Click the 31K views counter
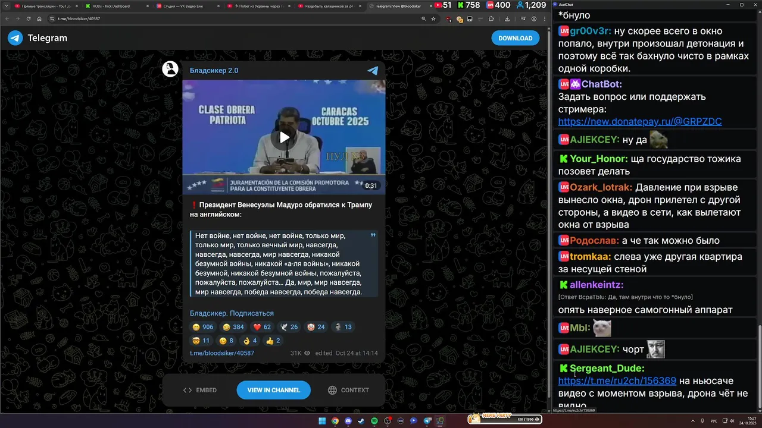 [x=300, y=353]
